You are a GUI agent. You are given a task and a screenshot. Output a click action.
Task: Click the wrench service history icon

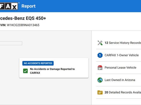(x=100, y=43)
